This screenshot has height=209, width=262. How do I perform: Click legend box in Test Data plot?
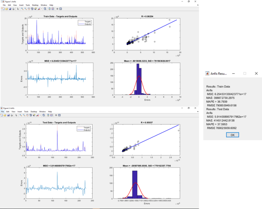pyautogui.click(x=84, y=128)
